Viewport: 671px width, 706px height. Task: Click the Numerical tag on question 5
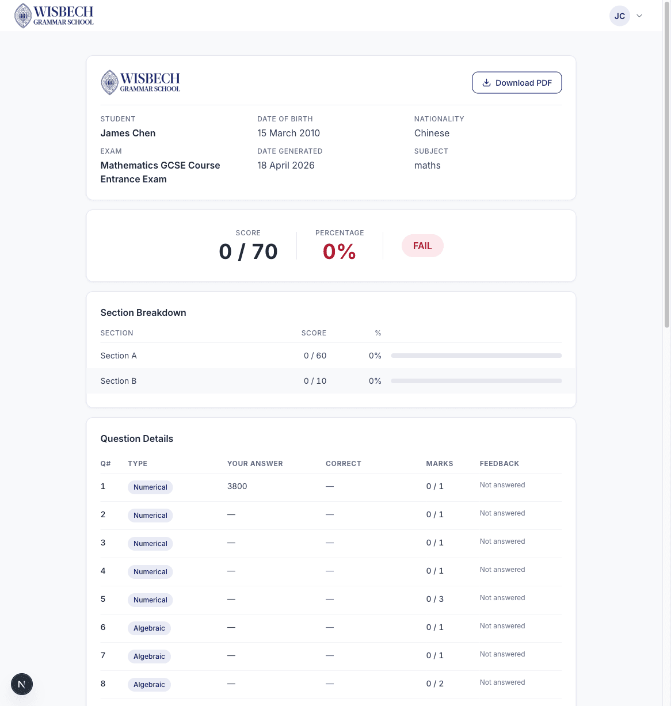tap(150, 600)
